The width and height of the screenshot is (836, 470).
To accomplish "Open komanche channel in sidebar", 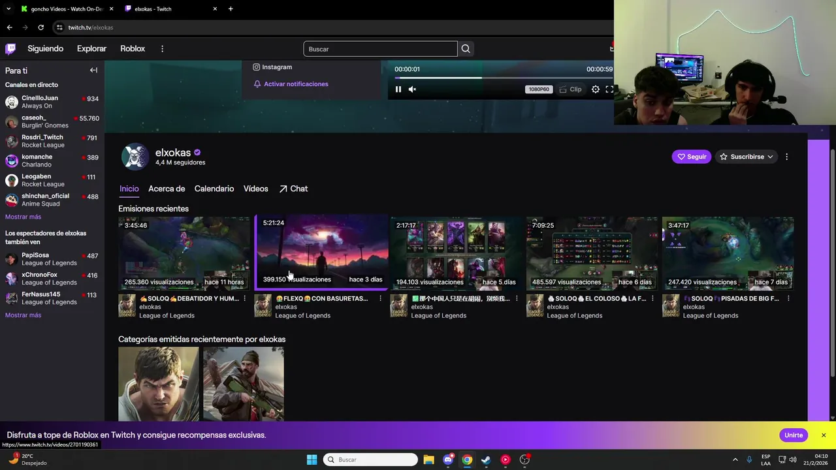I will tap(52, 161).
